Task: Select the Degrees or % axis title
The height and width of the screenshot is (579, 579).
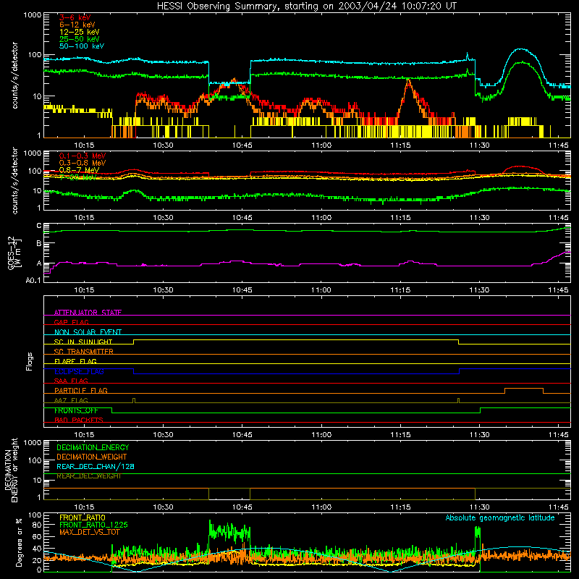Action: (19, 543)
